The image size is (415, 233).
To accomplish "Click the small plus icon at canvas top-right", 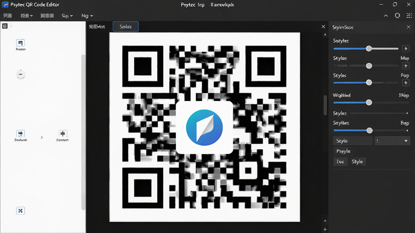I will pyautogui.click(x=325, y=35).
